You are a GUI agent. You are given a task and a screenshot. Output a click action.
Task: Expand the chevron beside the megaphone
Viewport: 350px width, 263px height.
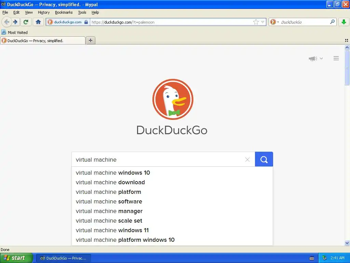(x=321, y=58)
